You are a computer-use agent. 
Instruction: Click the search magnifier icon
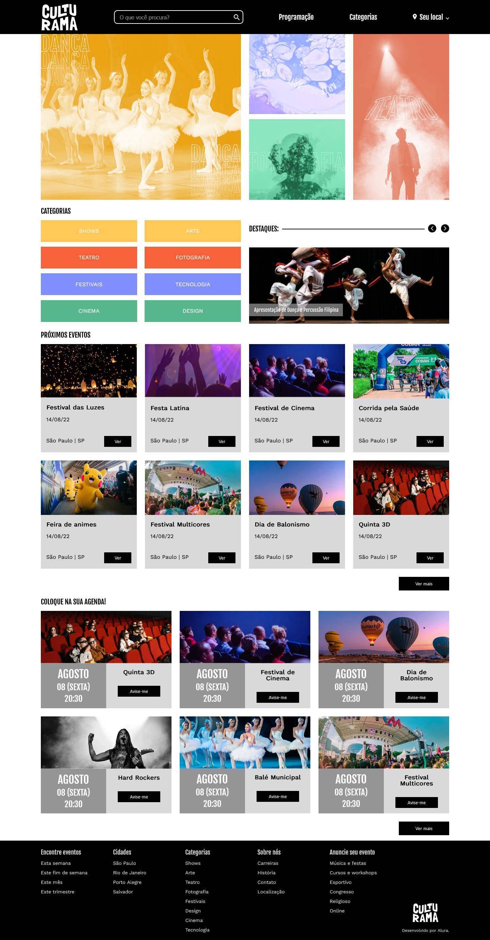pyautogui.click(x=236, y=17)
